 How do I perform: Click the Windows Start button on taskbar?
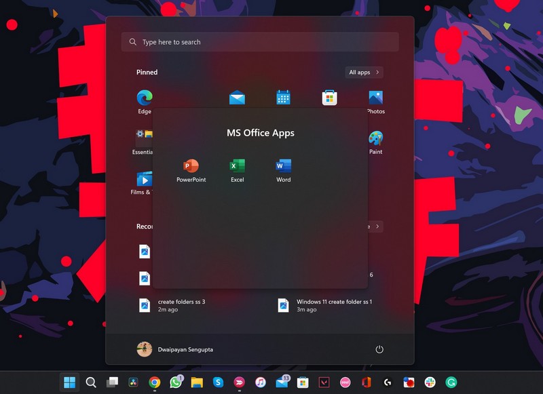click(69, 382)
